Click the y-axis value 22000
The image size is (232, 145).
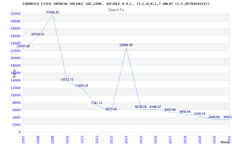(15, 51)
